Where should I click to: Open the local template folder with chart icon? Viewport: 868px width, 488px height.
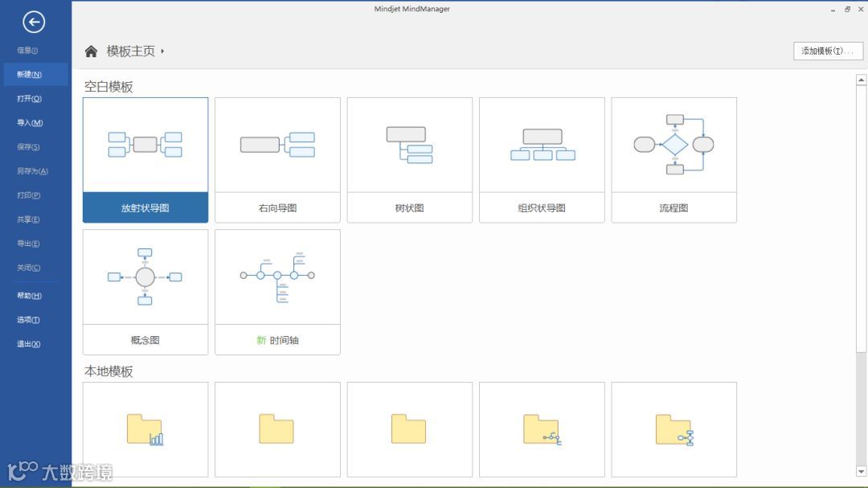pos(145,429)
